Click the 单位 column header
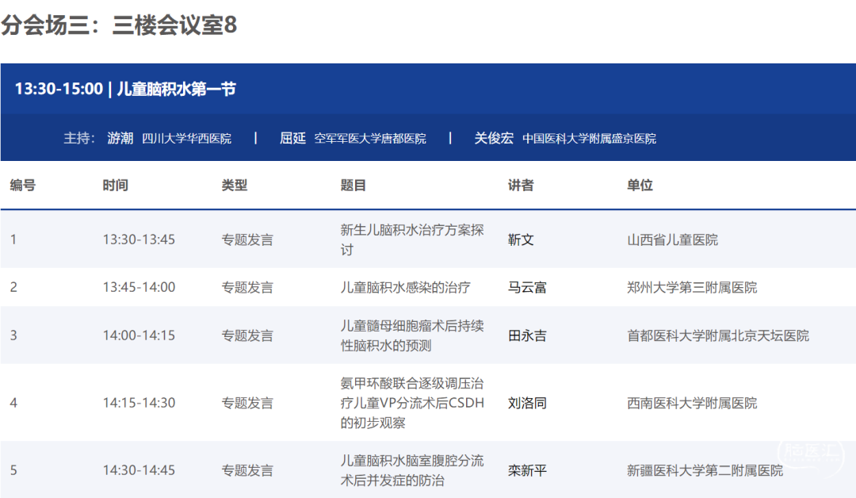The height and width of the screenshot is (498, 856). [640, 186]
